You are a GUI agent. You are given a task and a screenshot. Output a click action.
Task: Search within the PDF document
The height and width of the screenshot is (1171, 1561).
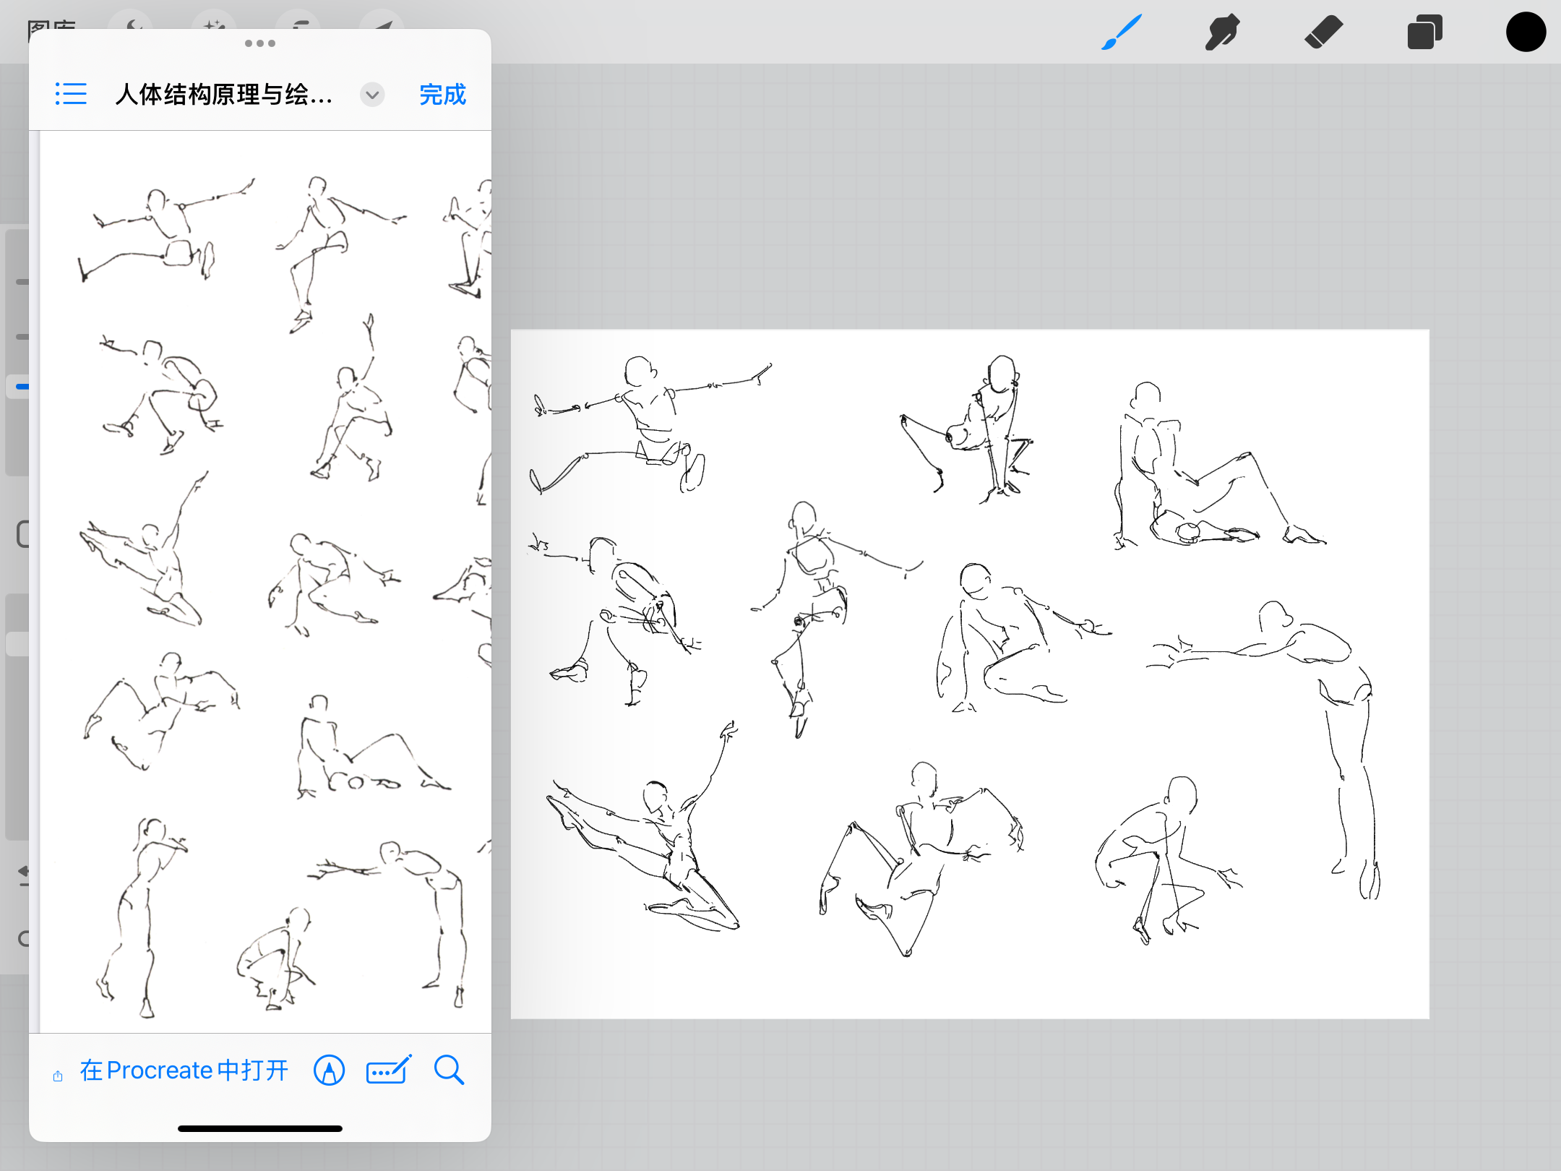(x=449, y=1071)
